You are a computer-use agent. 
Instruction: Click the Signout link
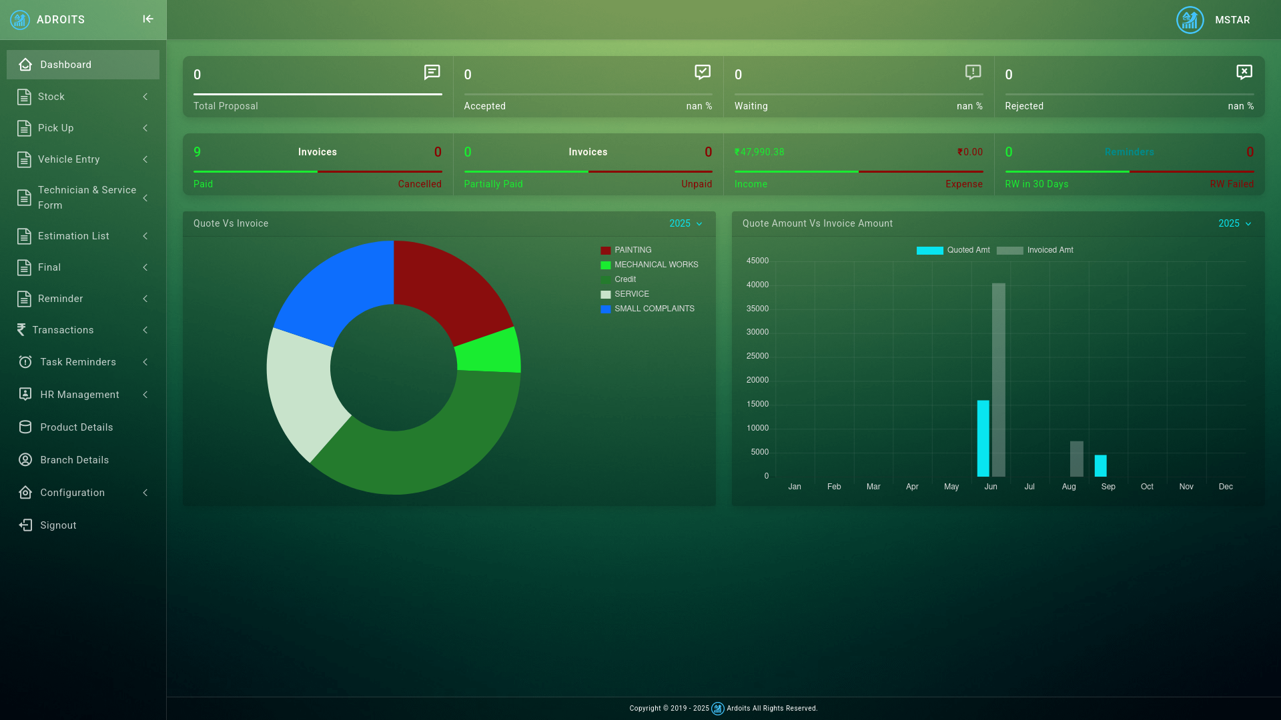coord(58,525)
